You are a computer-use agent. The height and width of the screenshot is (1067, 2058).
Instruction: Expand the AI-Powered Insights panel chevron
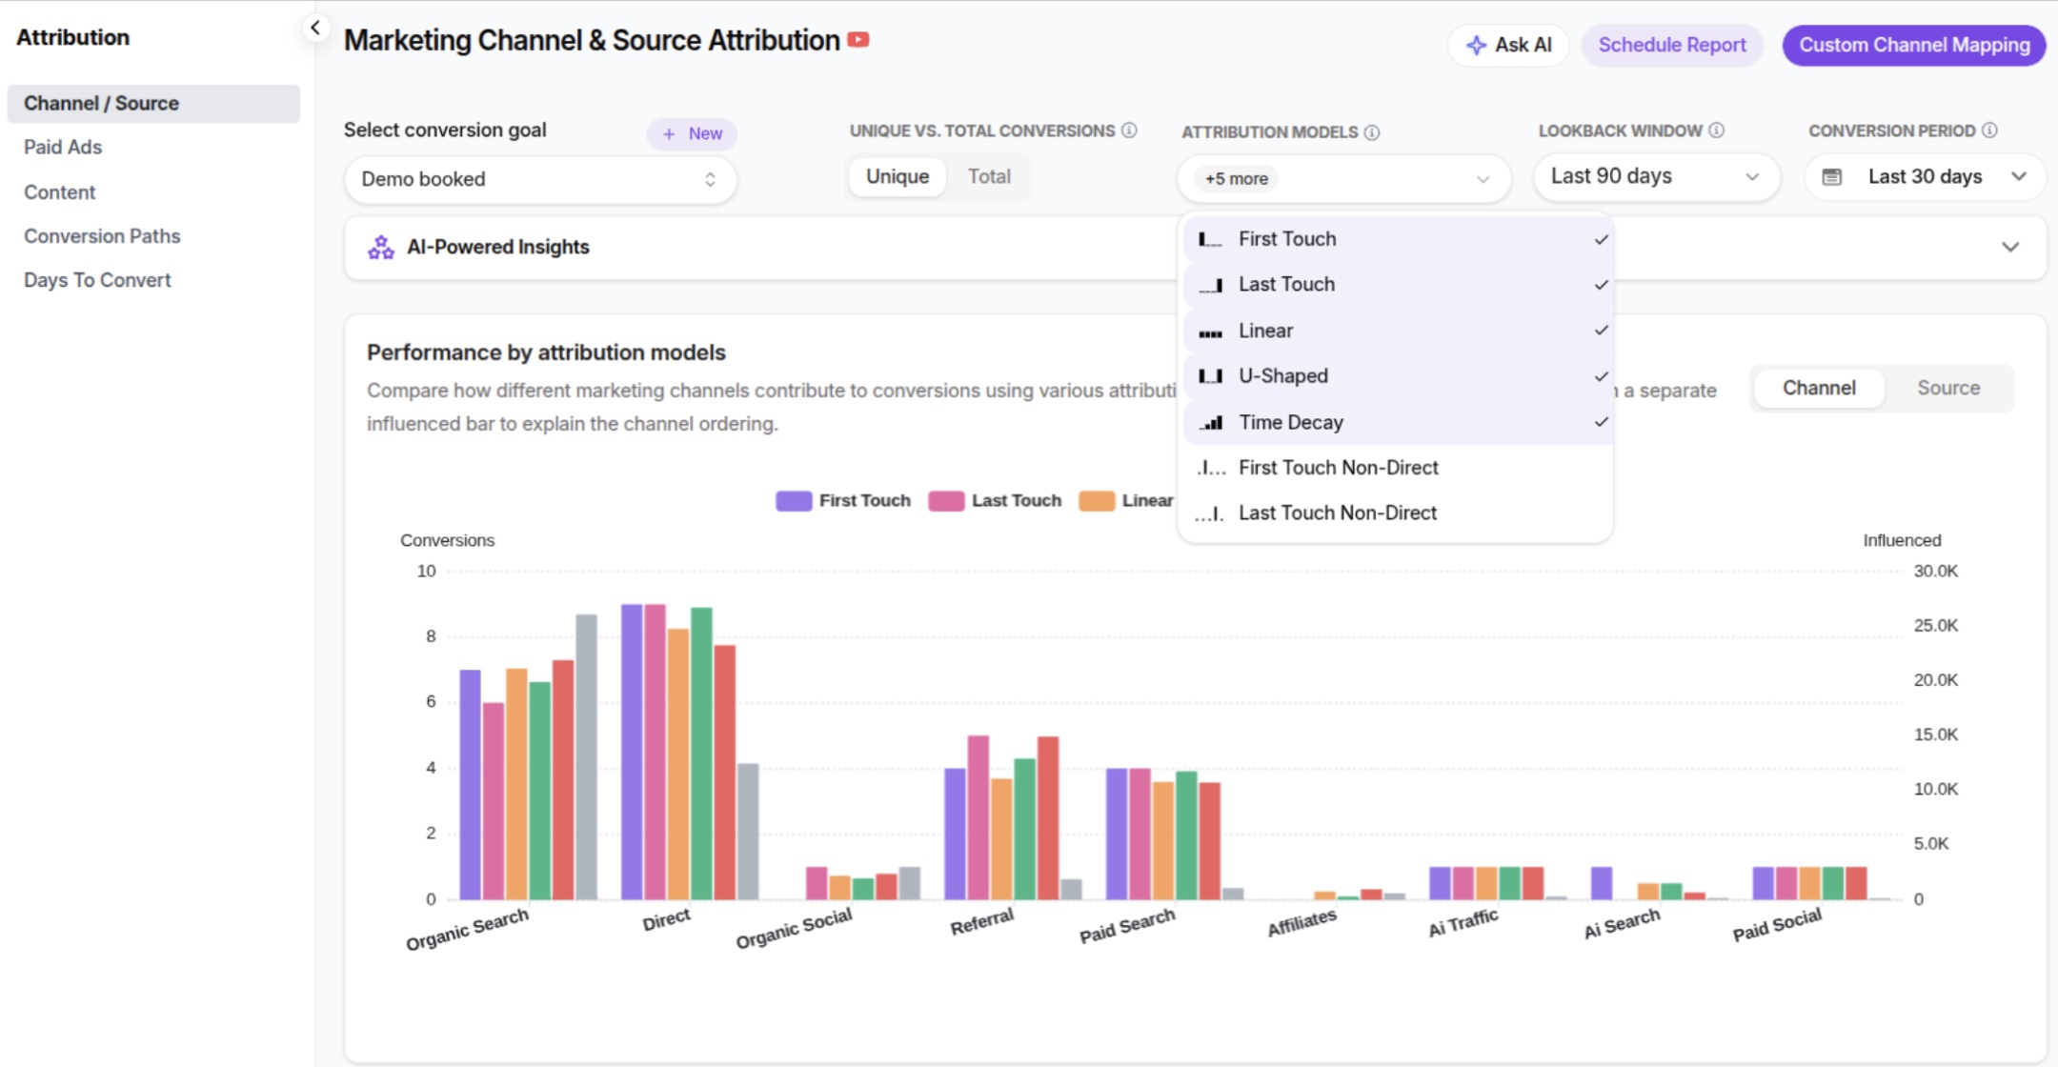(x=2010, y=248)
